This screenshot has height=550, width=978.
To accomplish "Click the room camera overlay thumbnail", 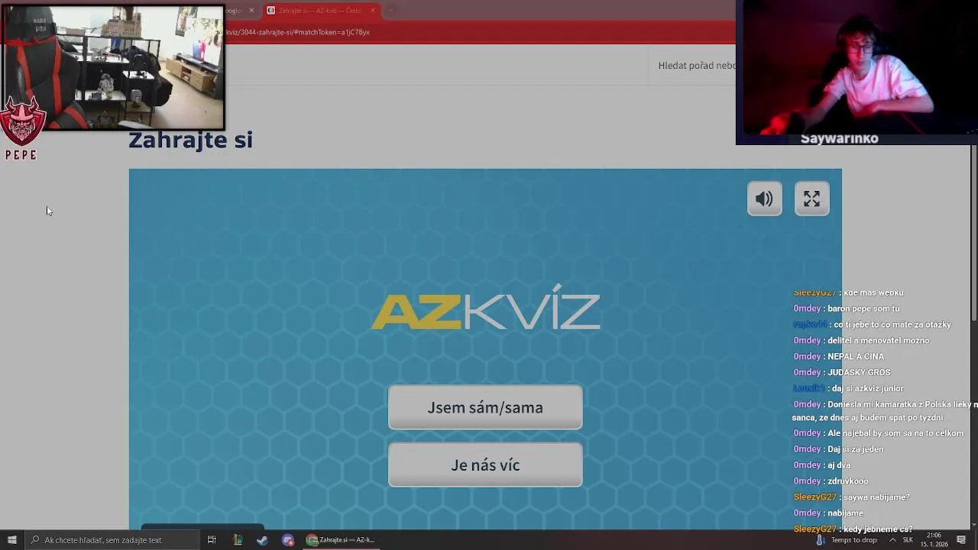I will pos(113,67).
